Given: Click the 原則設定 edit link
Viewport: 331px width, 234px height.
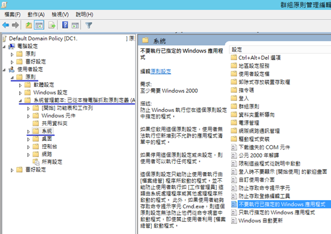Looking at the screenshot, I should pyautogui.click(x=161, y=71).
